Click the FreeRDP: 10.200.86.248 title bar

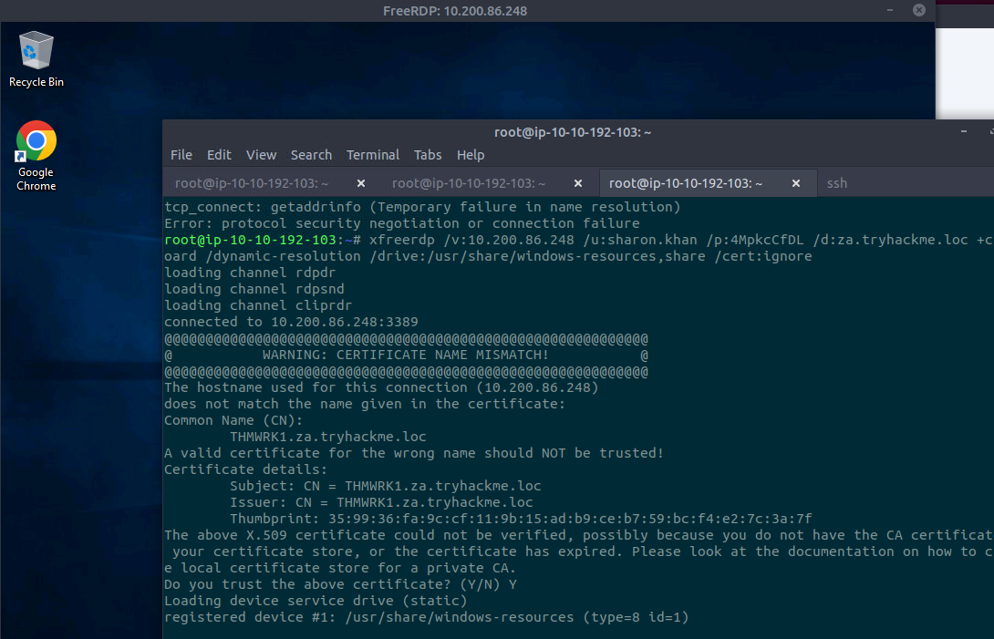tap(455, 11)
